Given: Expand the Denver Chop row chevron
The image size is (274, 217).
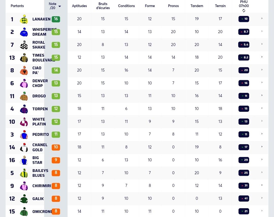Looking at the screenshot, I should pyautogui.click(x=262, y=82).
